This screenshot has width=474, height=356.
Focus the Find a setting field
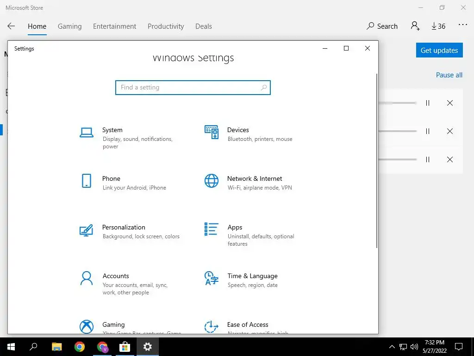pyautogui.click(x=193, y=88)
